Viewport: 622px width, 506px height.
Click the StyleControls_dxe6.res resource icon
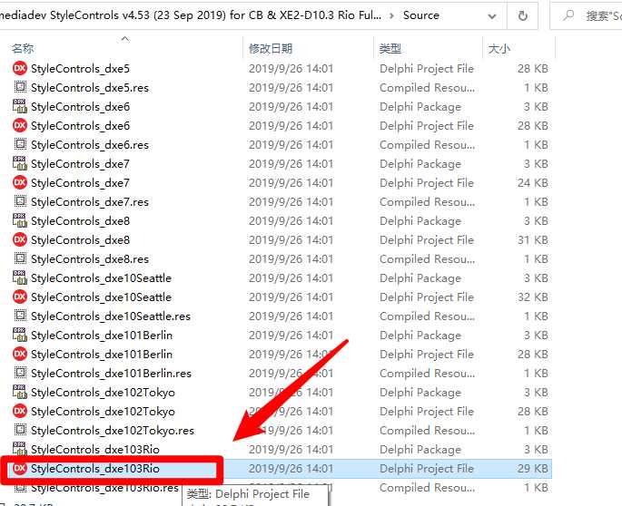pos(20,144)
